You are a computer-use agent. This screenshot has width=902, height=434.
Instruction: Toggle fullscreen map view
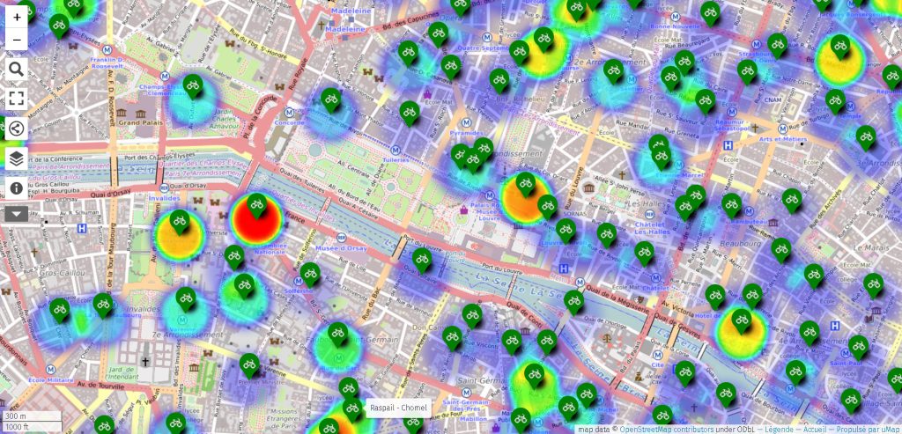pos(17,98)
